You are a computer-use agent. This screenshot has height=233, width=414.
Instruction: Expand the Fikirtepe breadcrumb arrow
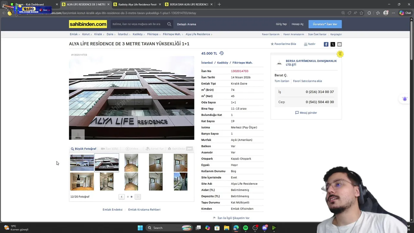tap(160, 34)
